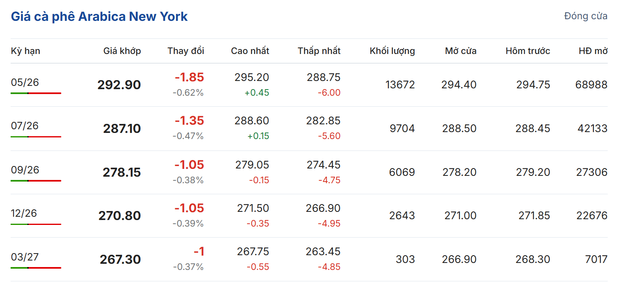This screenshot has width=620, height=283.
Task: Click the open interest value 7017
Action: point(596,259)
